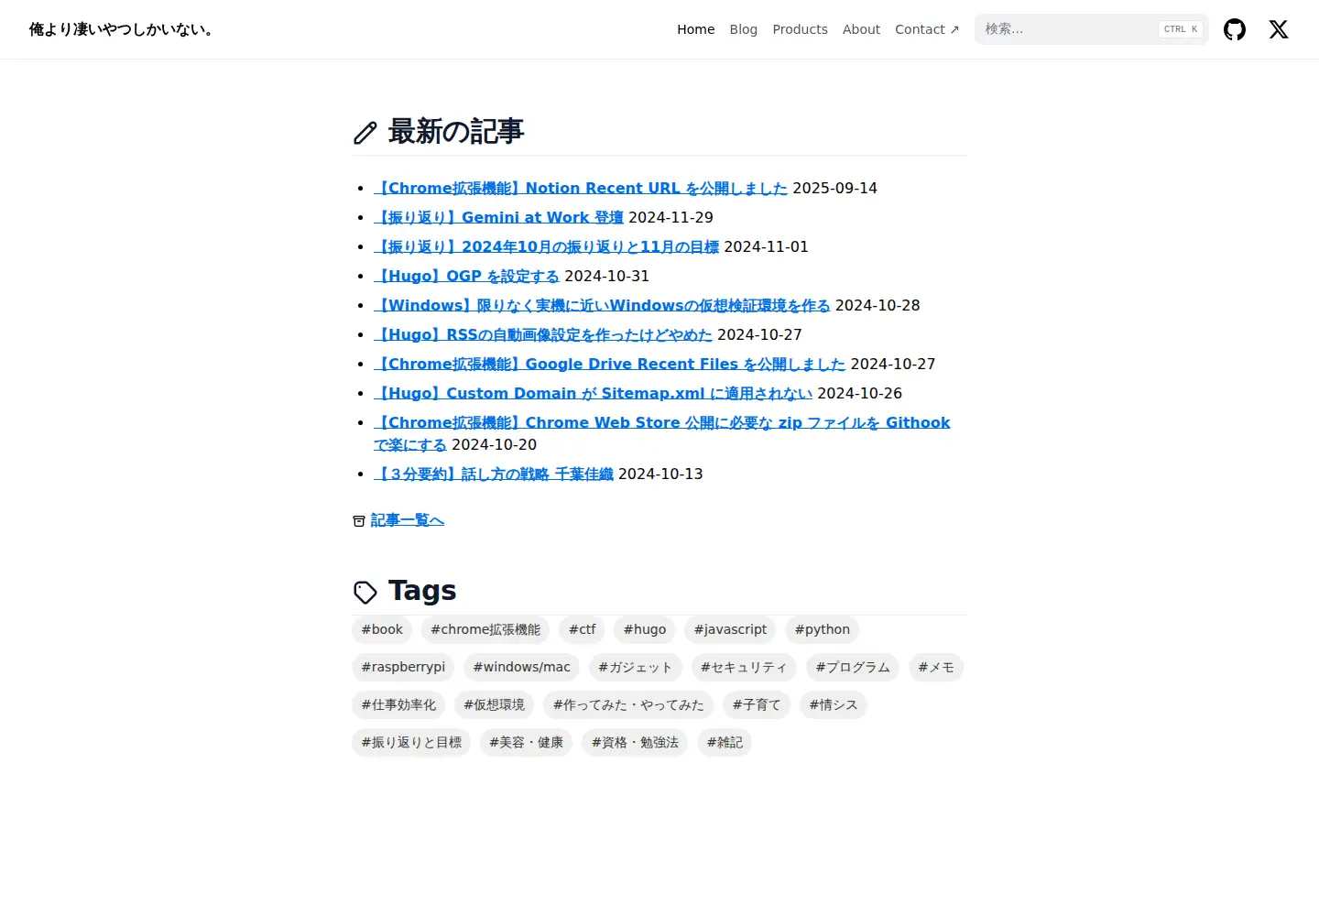Select the #プログラム tag
1319x916 pixels.
tap(853, 667)
